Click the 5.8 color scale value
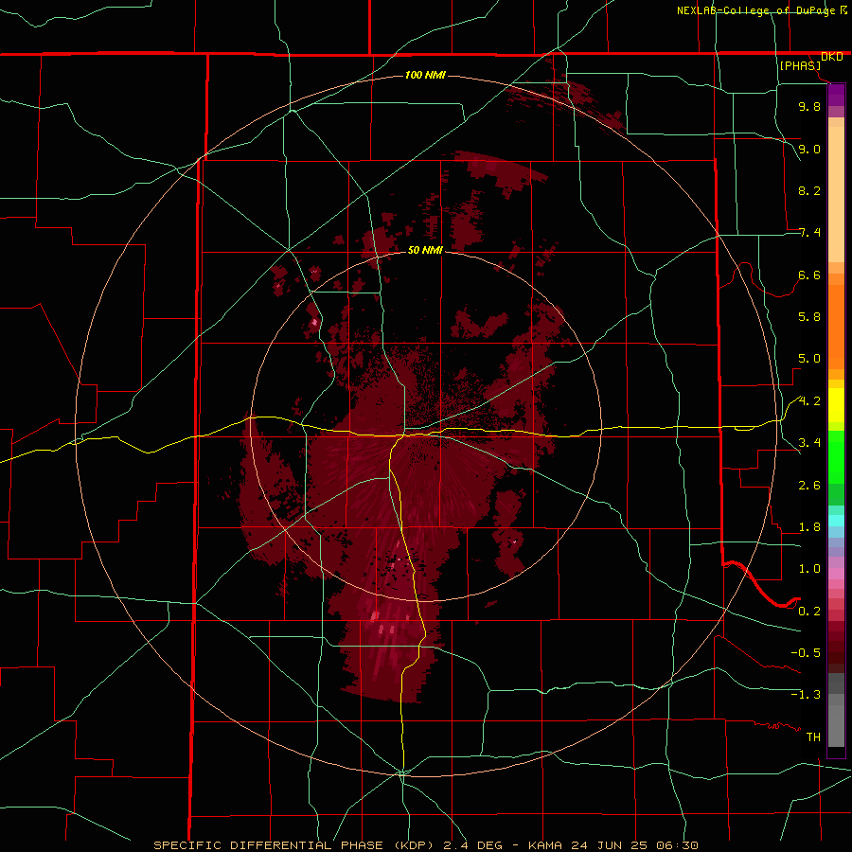Viewport: 852px width, 852px height. coord(809,317)
